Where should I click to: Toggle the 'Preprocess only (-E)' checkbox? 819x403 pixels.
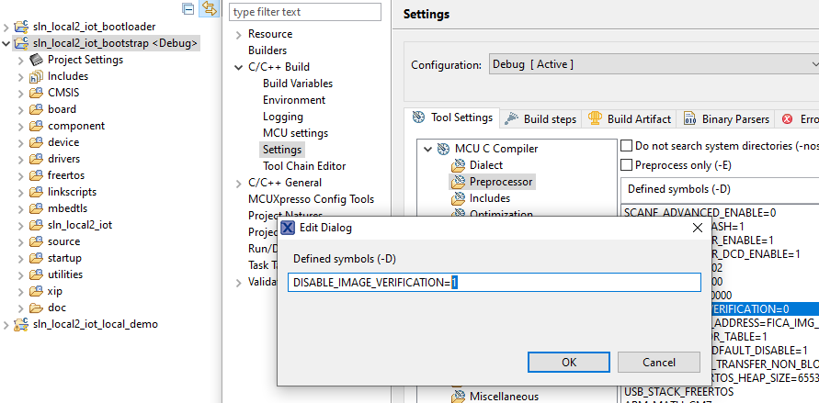coord(627,165)
